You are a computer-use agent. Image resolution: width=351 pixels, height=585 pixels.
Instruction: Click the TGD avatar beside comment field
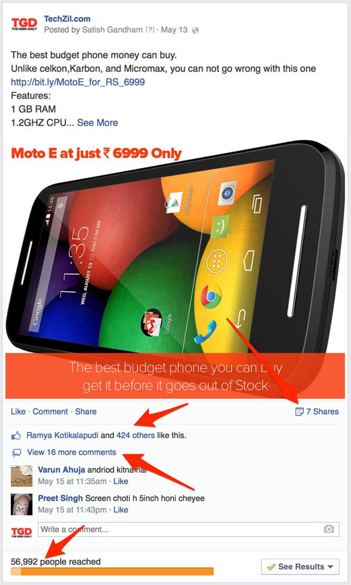point(22,532)
